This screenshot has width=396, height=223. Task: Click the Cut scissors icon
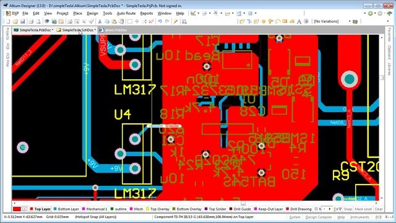100,22
